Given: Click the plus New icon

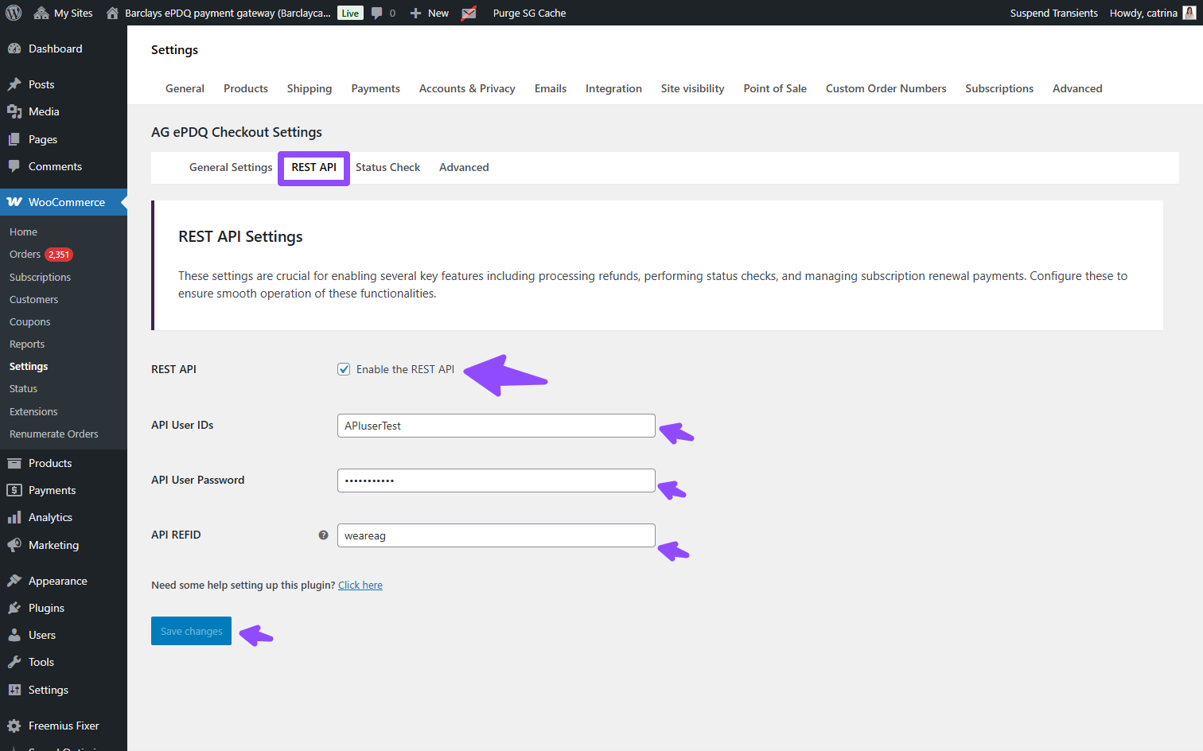Looking at the screenshot, I should (415, 13).
